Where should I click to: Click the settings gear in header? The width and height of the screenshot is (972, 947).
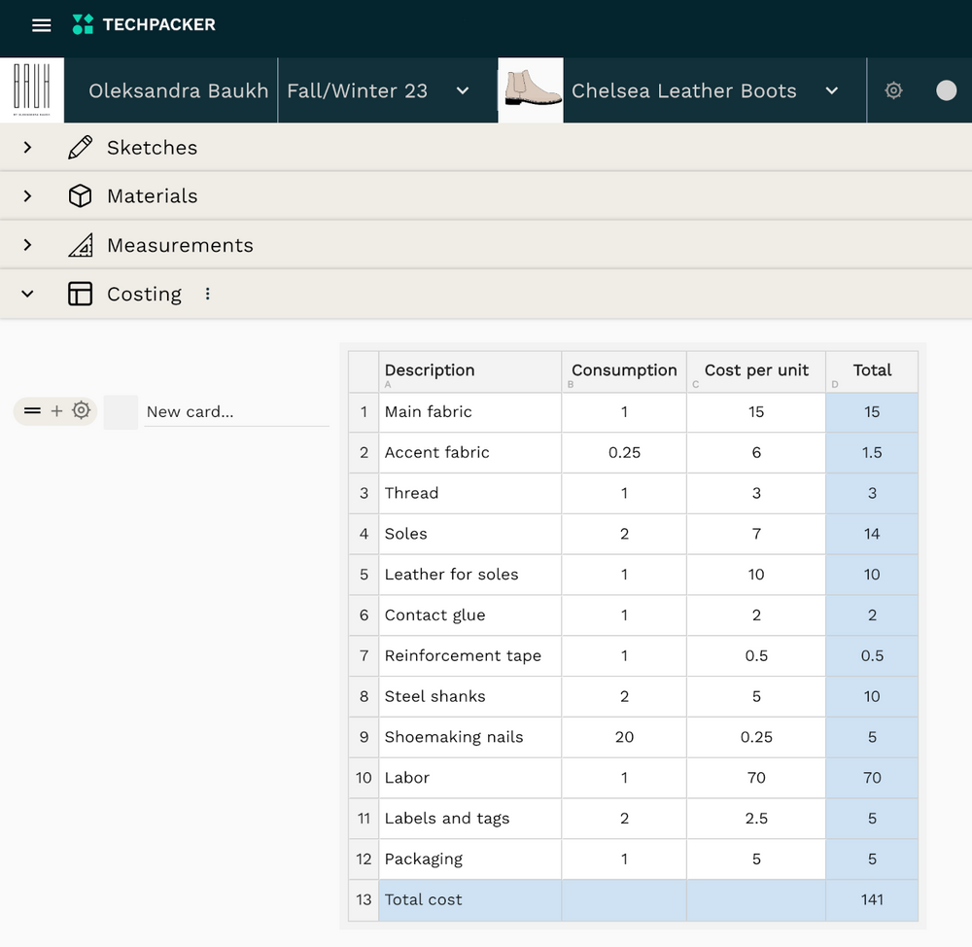point(893,90)
